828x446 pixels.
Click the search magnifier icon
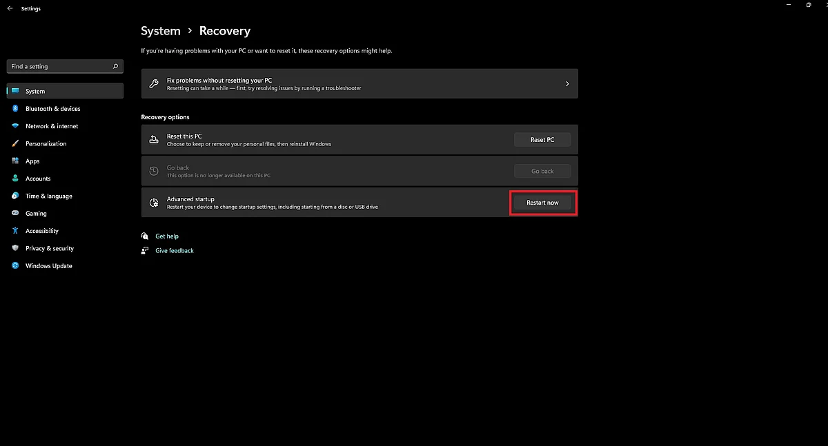pyautogui.click(x=115, y=66)
